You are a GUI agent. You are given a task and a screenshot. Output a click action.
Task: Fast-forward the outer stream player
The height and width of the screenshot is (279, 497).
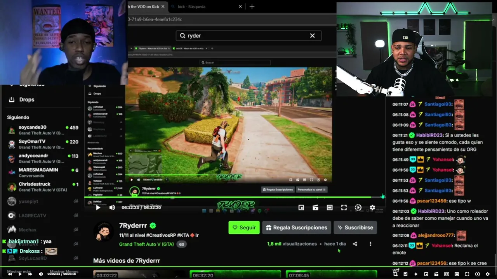[30, 274]
